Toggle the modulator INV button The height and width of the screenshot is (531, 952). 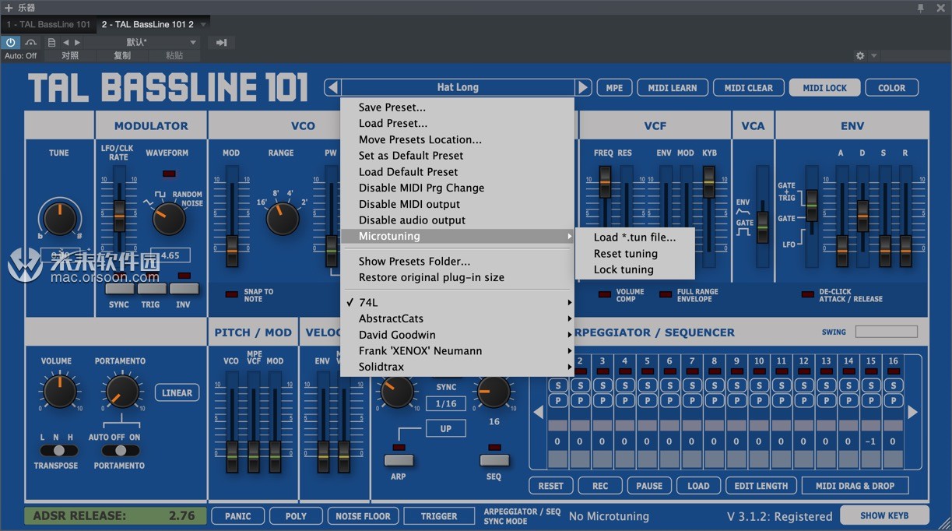pos(184,289)
